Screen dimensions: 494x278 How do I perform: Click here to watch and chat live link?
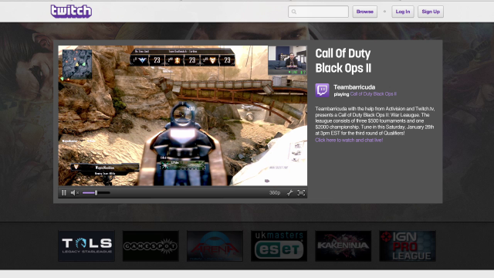coord(349,140)
